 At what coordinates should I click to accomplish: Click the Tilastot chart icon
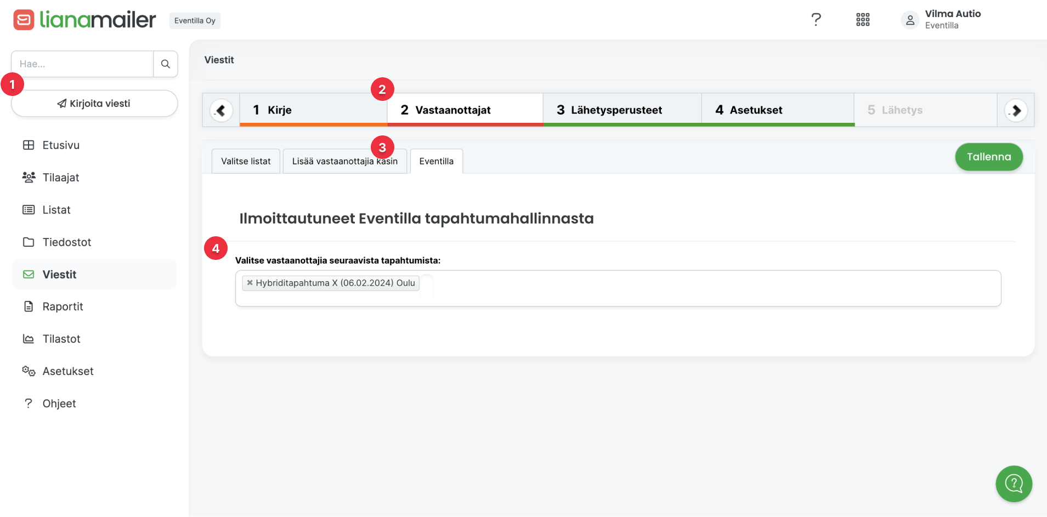point(29,339)
